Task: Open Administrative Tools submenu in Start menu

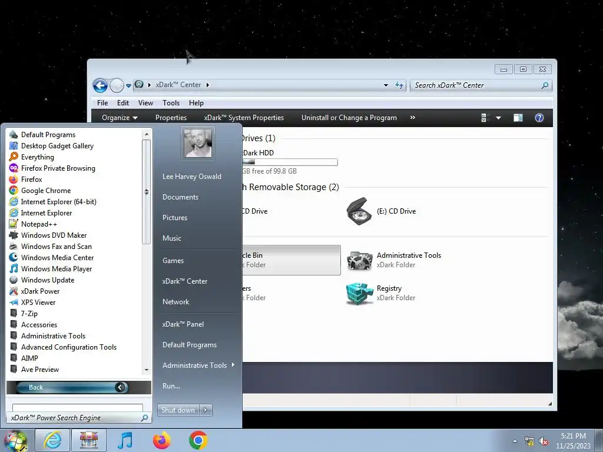Action: (198, 365)
